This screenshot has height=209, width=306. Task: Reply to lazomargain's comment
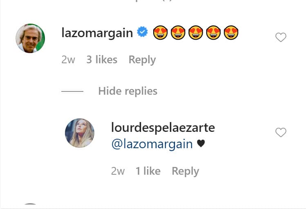point(142,60)
